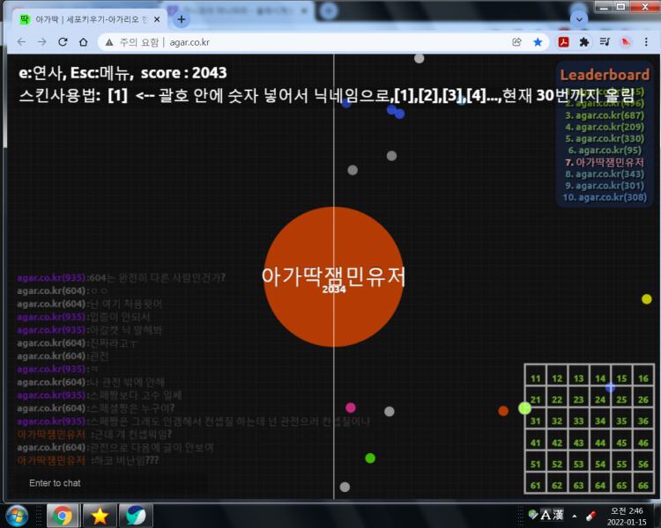Go to the browser home page
Image resolution: width=661 pixels, height=528 pixels.
click(84, 42)
